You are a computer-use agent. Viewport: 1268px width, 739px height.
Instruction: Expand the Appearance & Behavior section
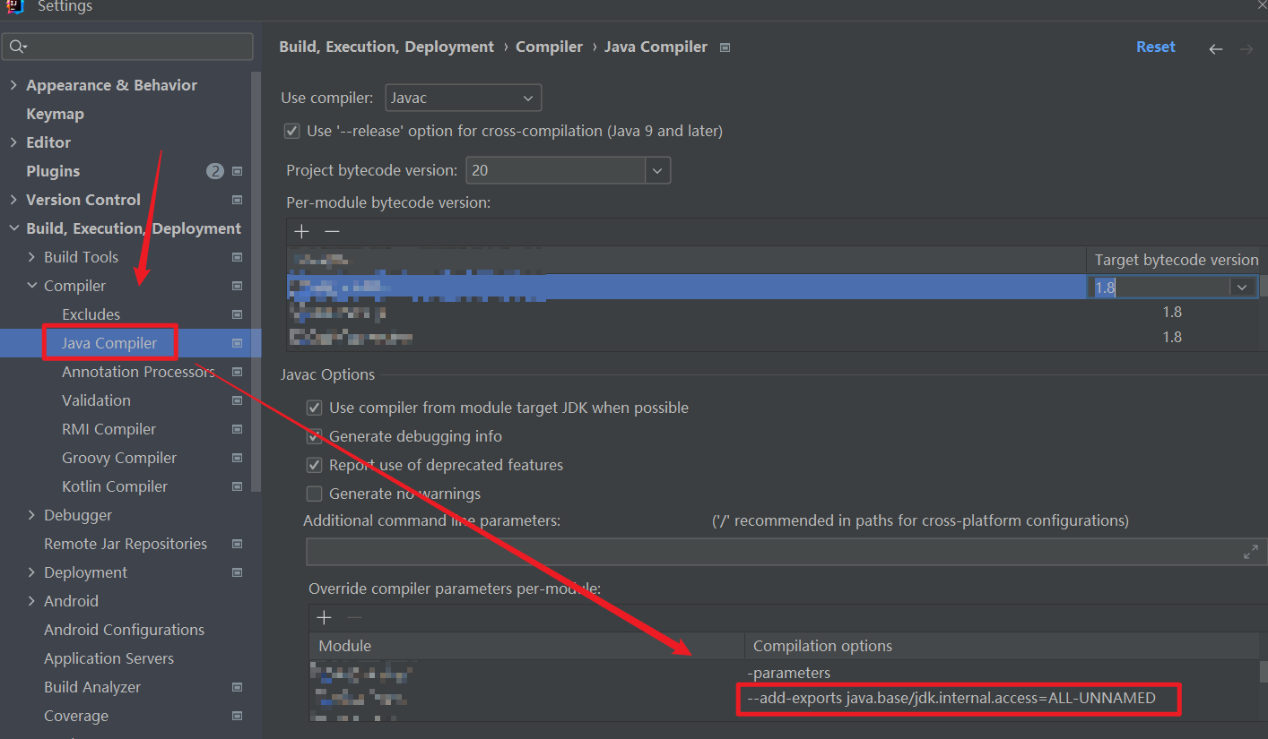coord(13,85)
